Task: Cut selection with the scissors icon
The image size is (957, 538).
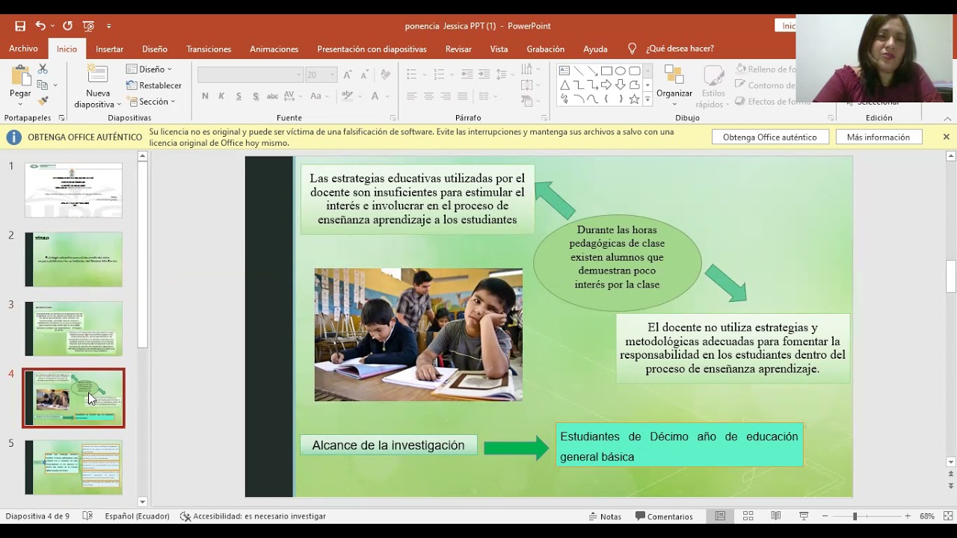Action: [43, 69]
